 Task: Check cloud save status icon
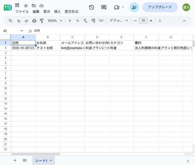pyautogui.click(x=41, y=5)
